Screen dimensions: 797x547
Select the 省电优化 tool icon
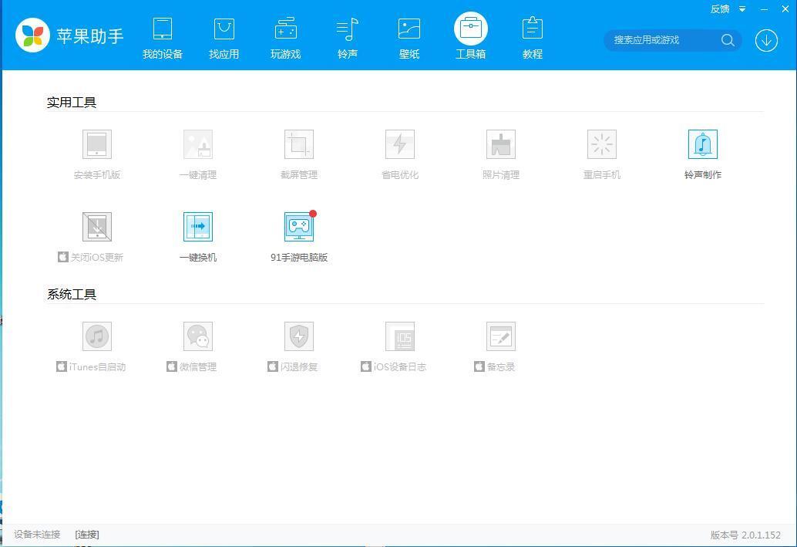click(x=400, y=144)
